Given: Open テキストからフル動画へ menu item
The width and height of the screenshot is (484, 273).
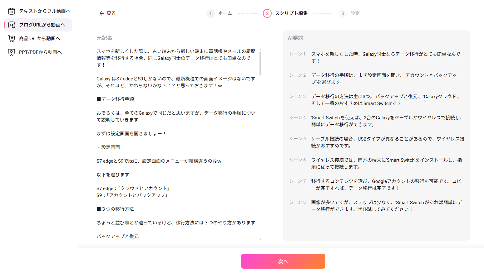Looking at the screenshot, I should 45,11.
